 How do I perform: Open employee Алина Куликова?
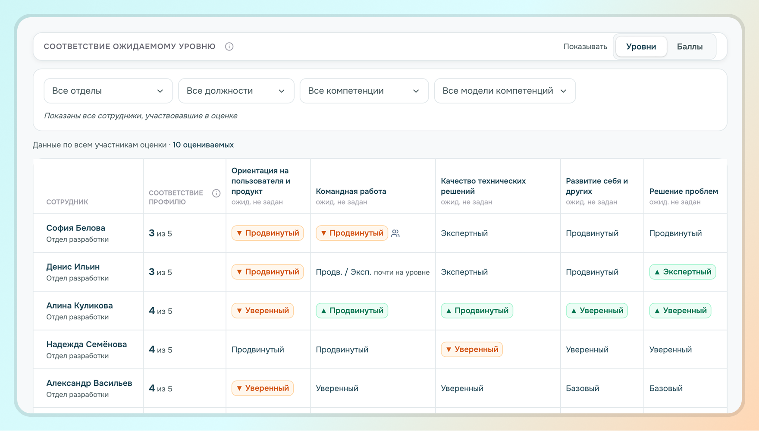click(79, 305)
